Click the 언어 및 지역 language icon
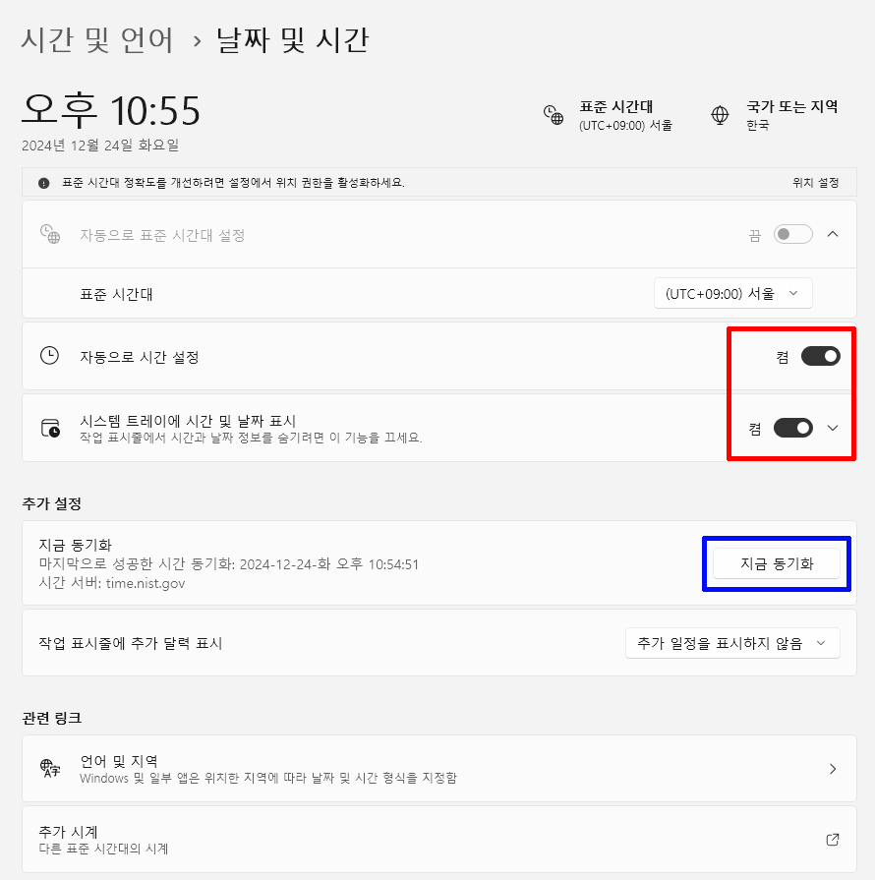Viewport: 875px width, 880px height. tap(50, 768)
